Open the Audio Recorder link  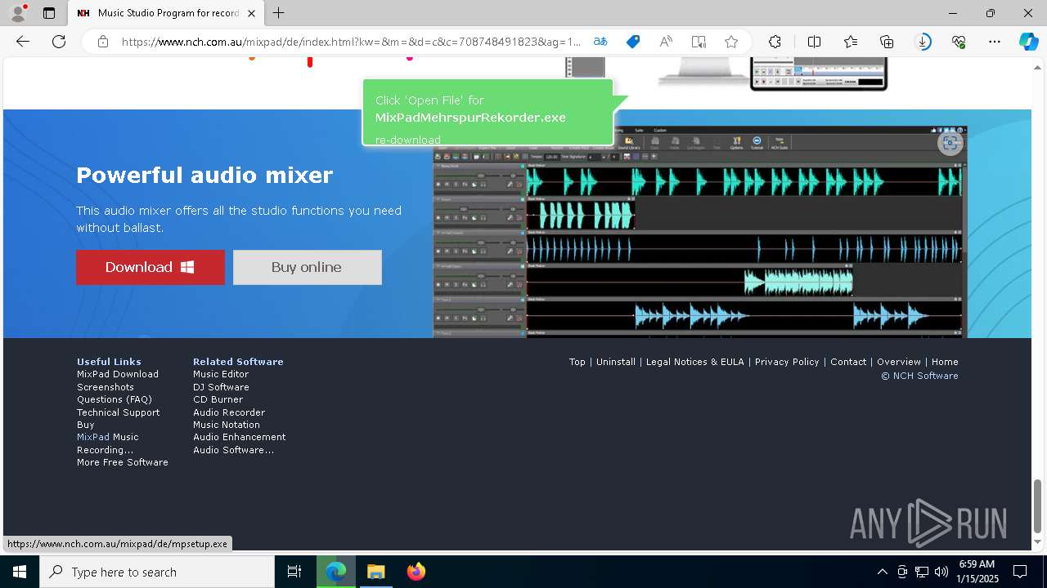pos(229,412)
